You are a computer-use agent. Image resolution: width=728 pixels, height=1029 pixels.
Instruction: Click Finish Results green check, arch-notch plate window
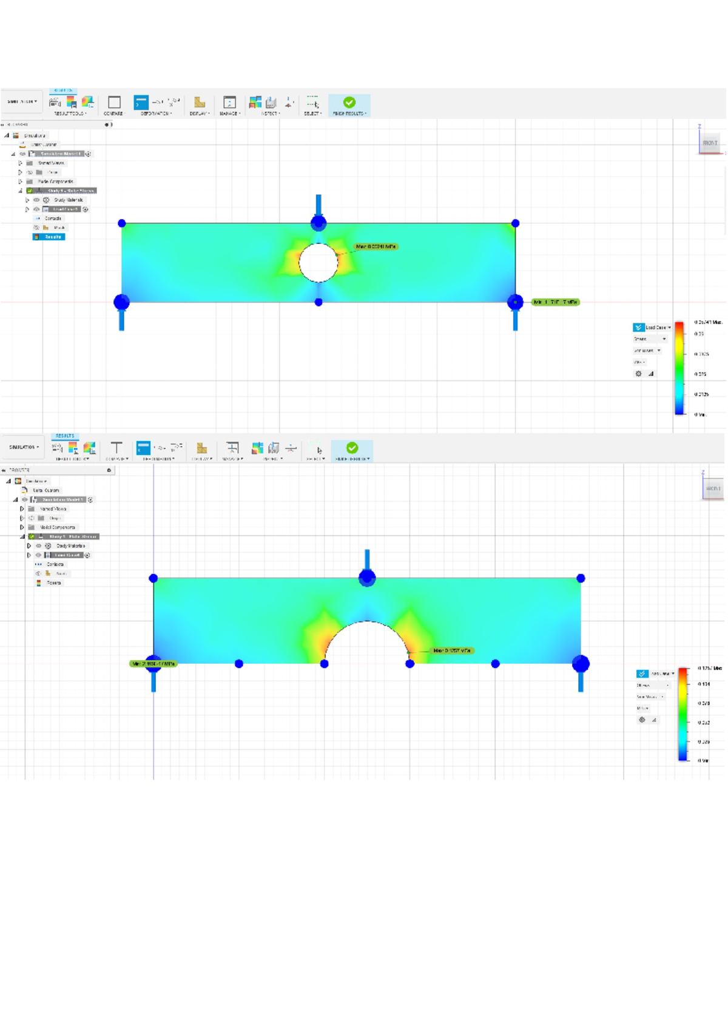pos(352,448)
